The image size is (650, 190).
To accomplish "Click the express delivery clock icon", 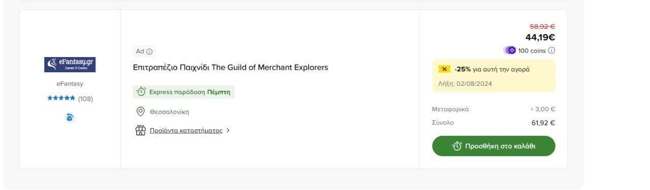I will click(x=141, y=92).
